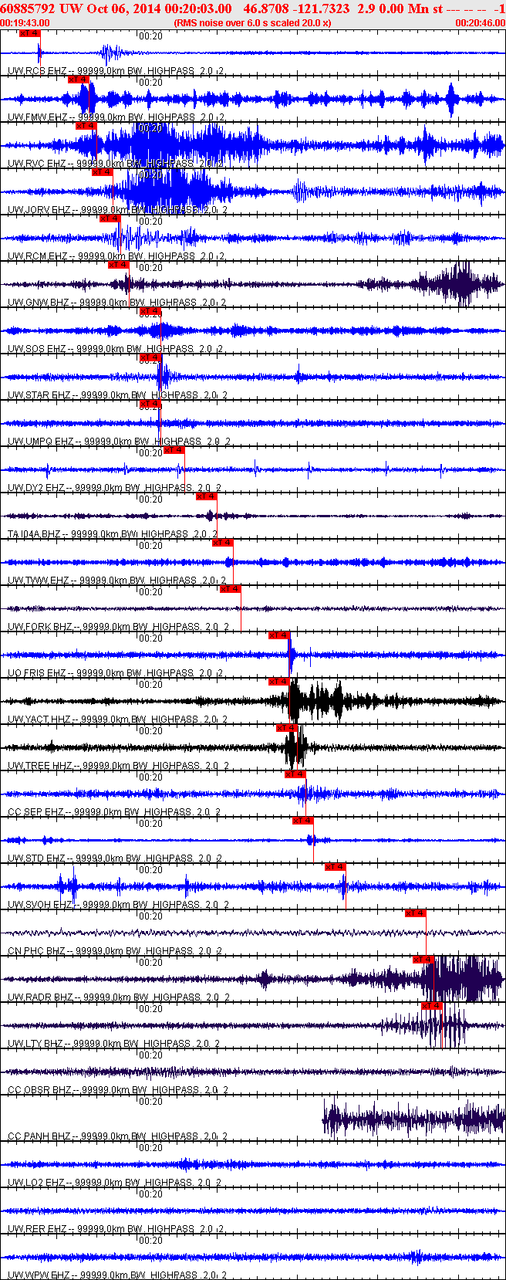Click the CN.PHC BHZ station label
This screenshot has height=1280, width=506.
(37, 951)
